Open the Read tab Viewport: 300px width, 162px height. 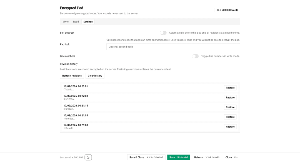[x=76, y=22]
